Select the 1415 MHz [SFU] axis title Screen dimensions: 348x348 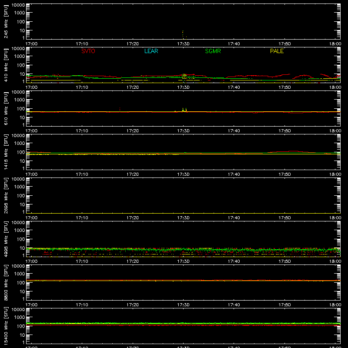[x=6, y=152]
